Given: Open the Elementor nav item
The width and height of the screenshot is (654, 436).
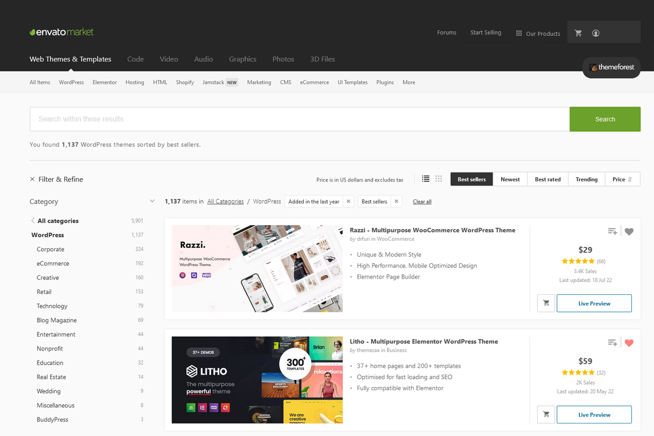Looking at the screenshot, I should pos(105,82).
